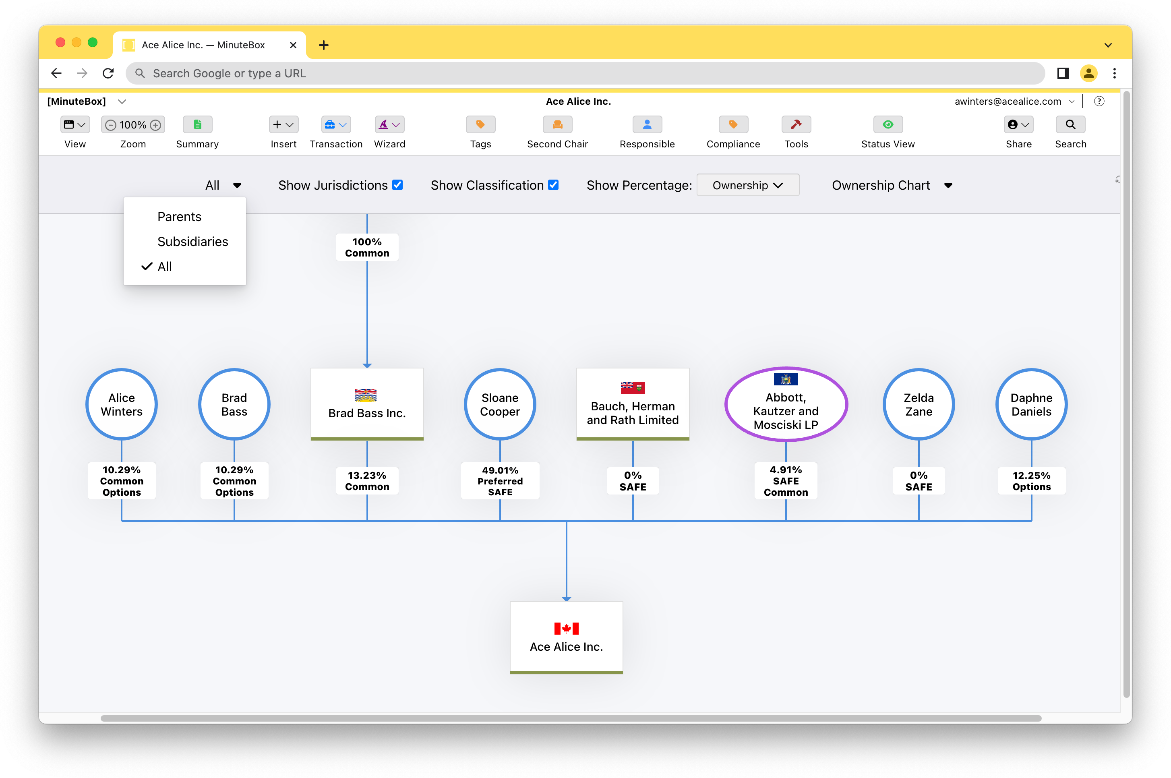Click the browser back arrow
1171x778 pixels.
point(56,73)
